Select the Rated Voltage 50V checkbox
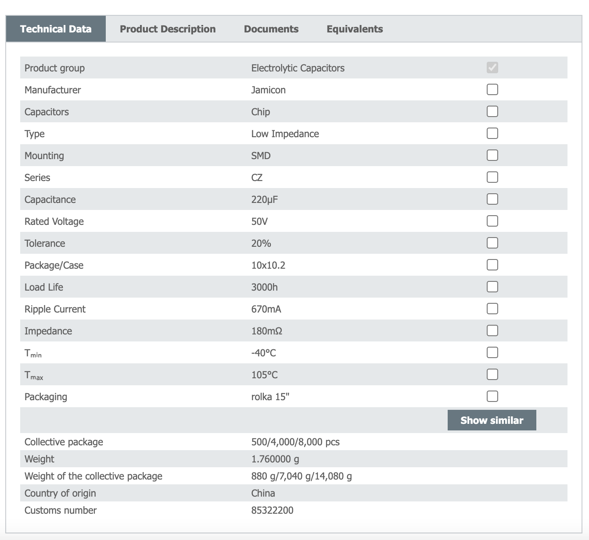 [492, 221]
